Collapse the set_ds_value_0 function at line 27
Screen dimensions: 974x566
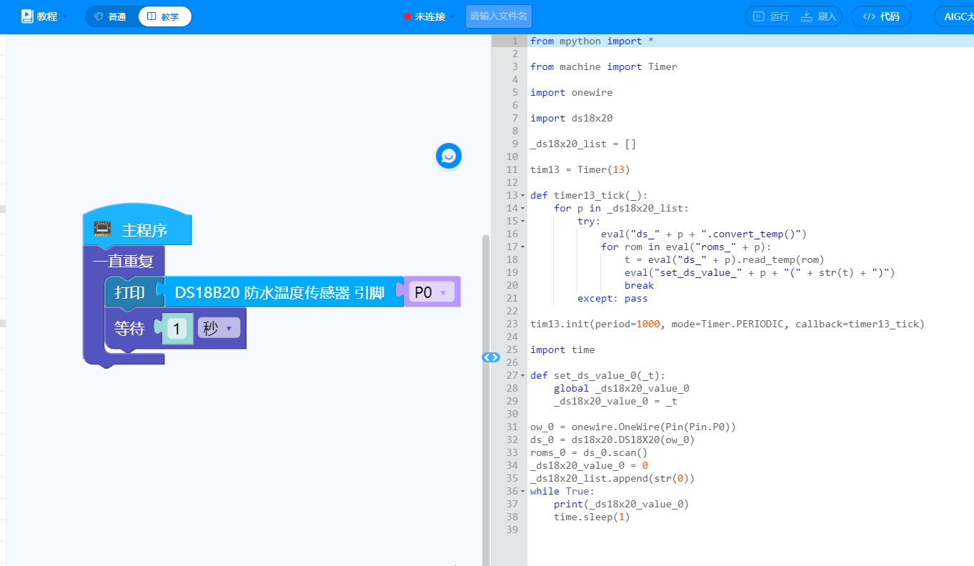pos(522,376)
